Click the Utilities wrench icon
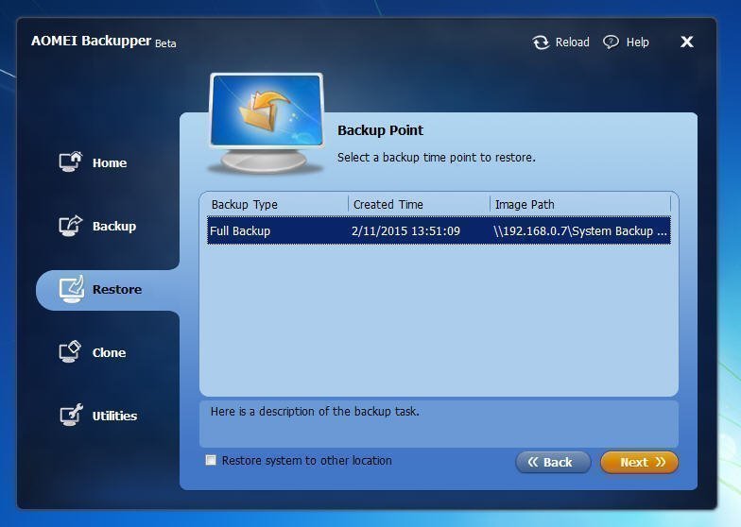 click(x=72, y=416)
